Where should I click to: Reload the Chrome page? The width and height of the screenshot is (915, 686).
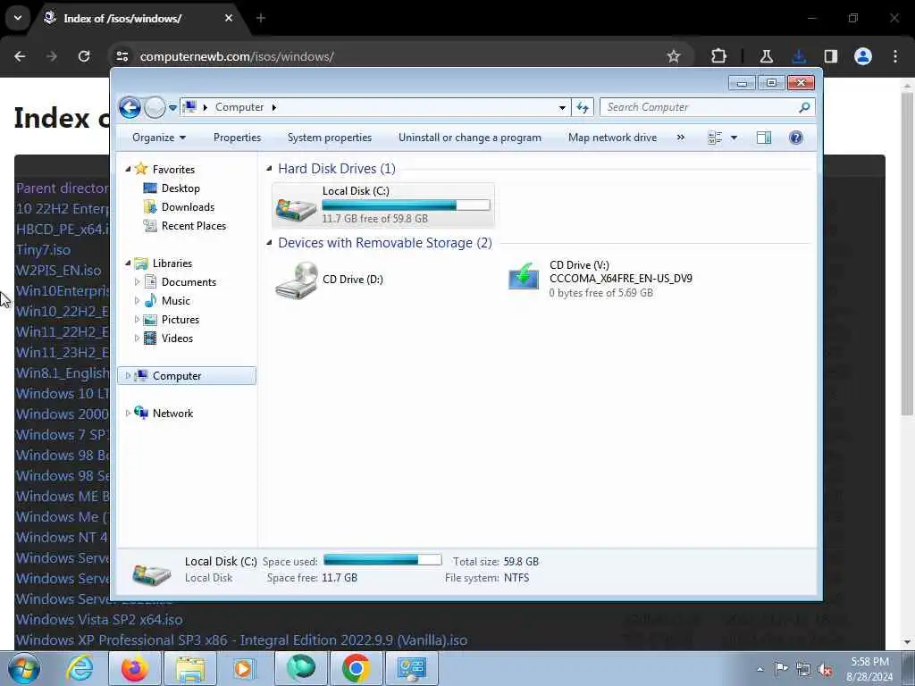pos(84,56)
